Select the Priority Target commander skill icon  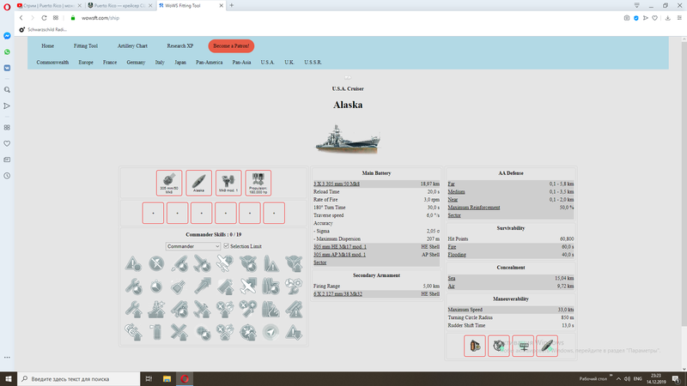click(x=133, y=263)
